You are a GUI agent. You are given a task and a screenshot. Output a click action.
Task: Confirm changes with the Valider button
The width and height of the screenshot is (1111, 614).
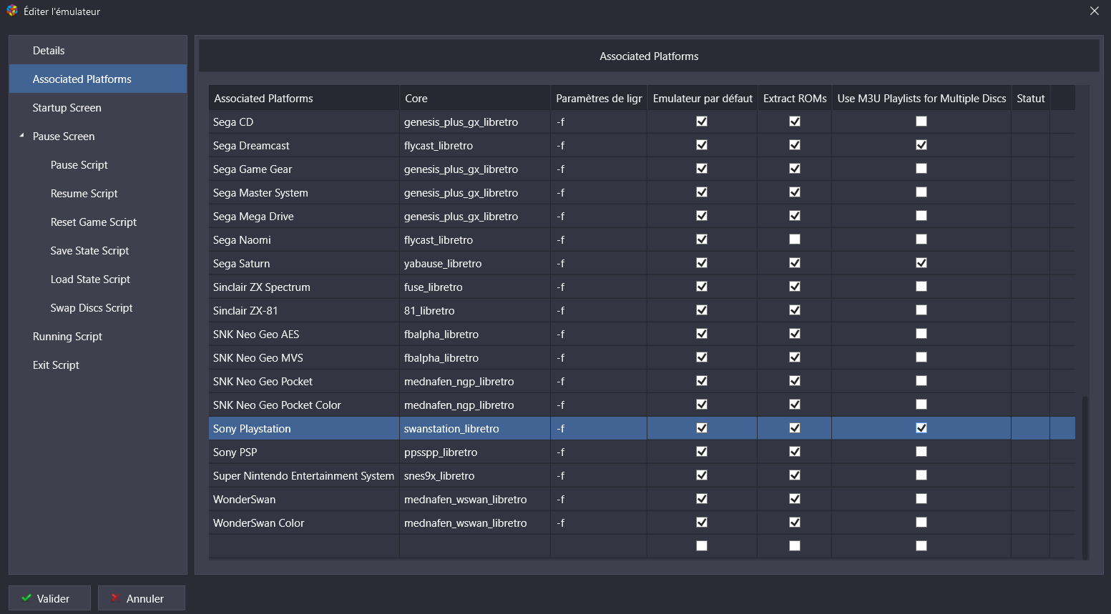49,598
